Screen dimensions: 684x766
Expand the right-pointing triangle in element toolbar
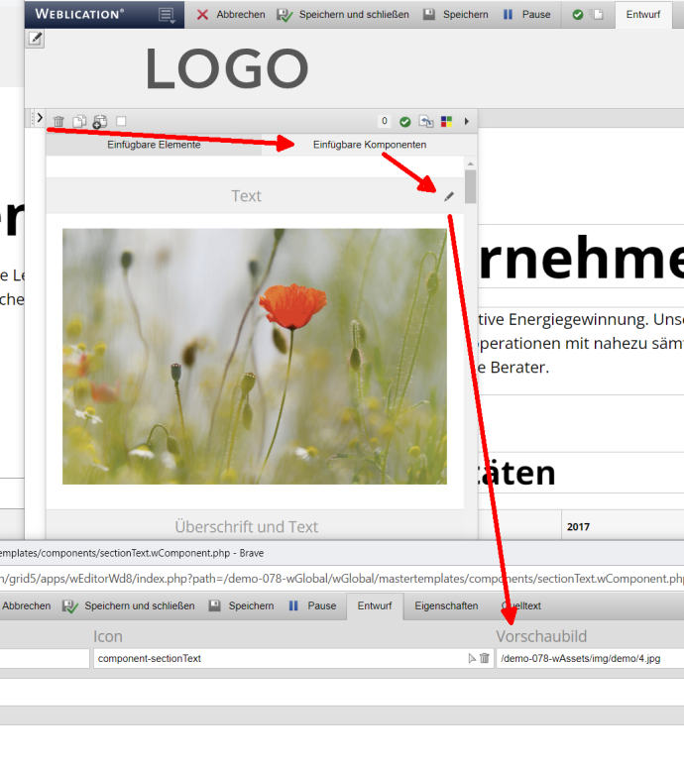pyautogui.click(x=467, y=121)
